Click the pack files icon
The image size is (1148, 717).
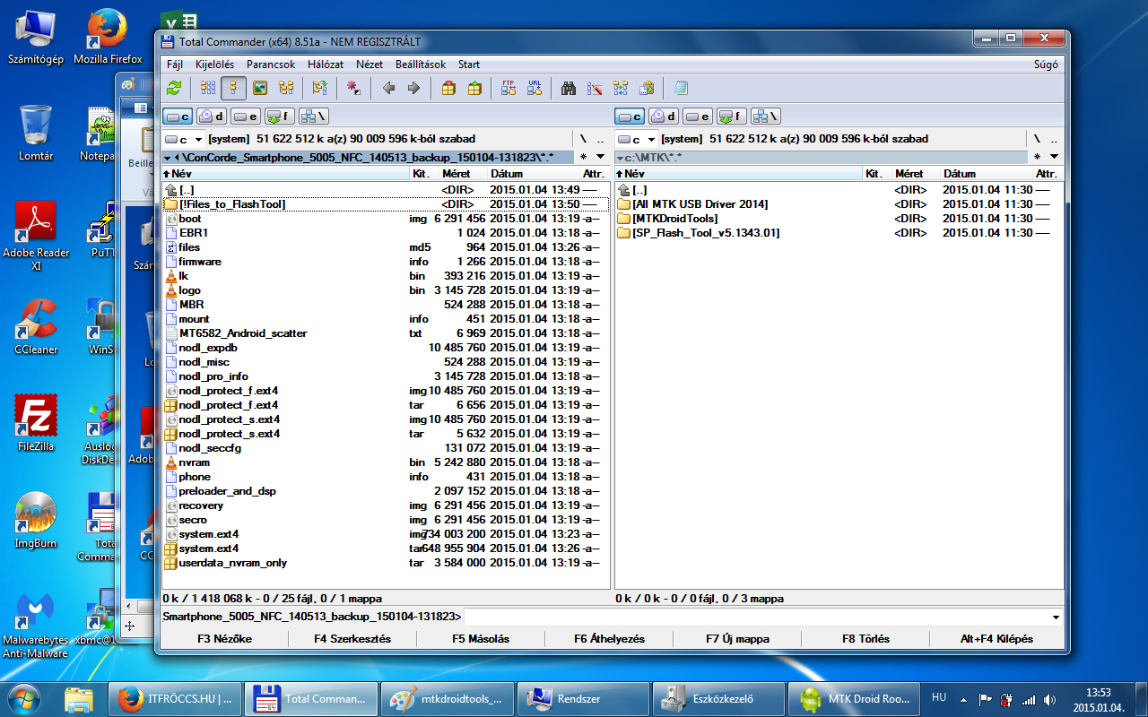pos(448,88)
